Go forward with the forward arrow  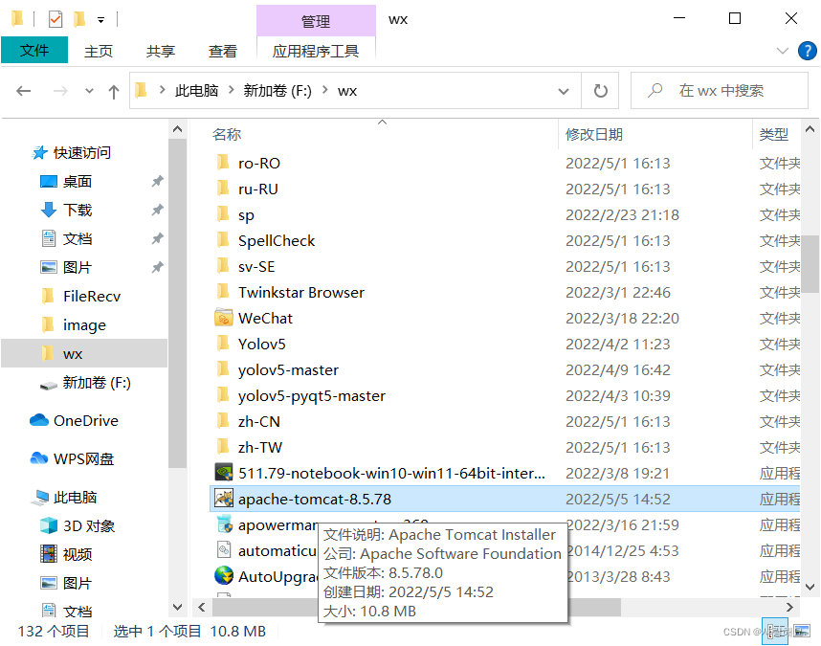[x=60, y=91]
